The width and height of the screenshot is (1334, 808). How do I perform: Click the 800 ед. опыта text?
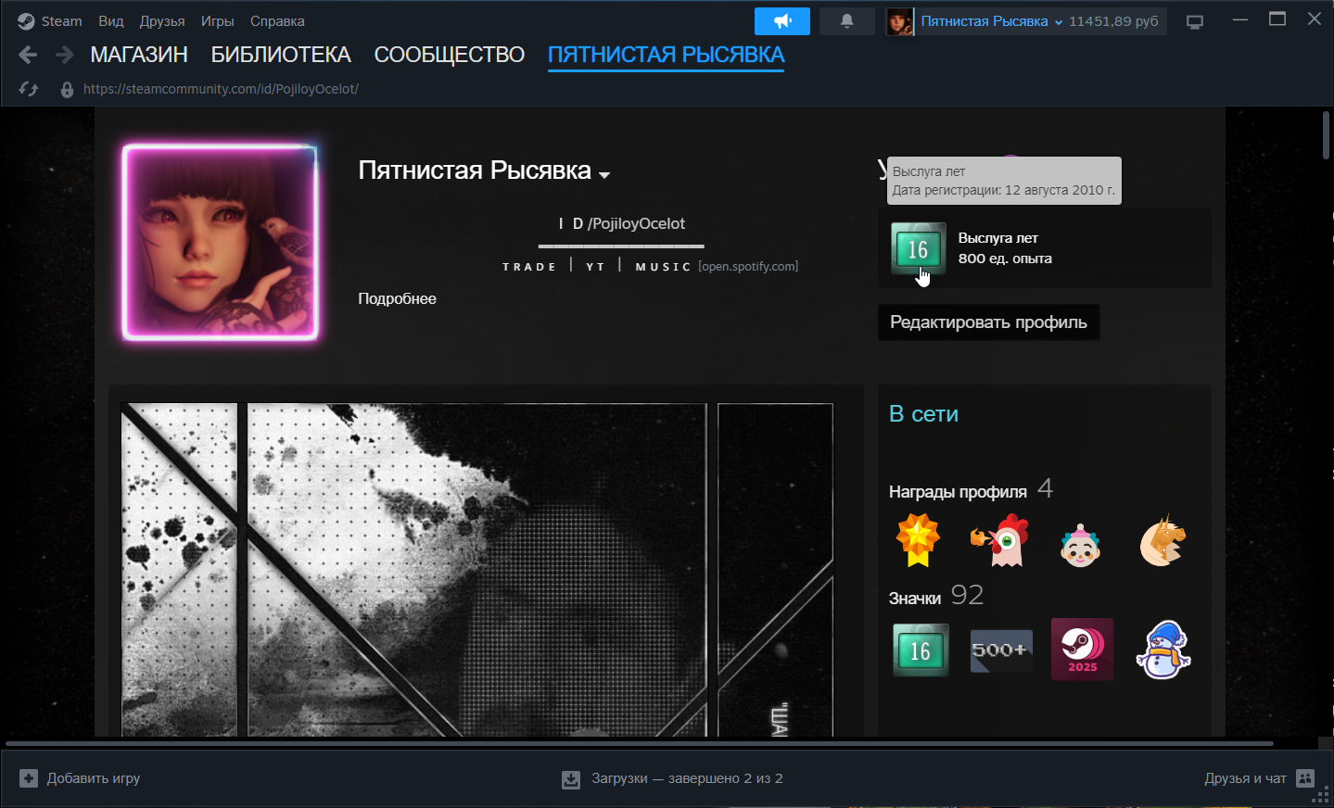tap(1005, 259)
